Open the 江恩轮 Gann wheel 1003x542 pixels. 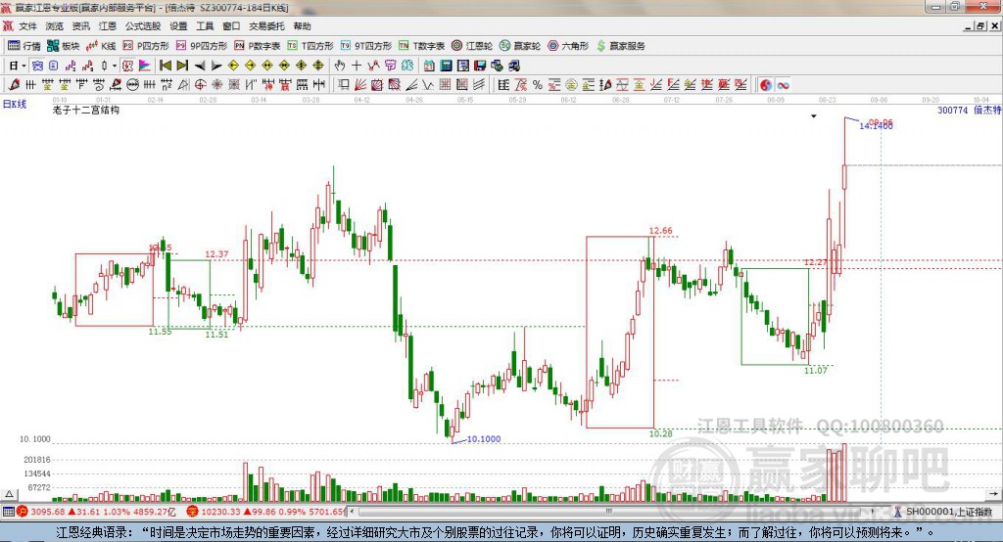pos(472,46)
